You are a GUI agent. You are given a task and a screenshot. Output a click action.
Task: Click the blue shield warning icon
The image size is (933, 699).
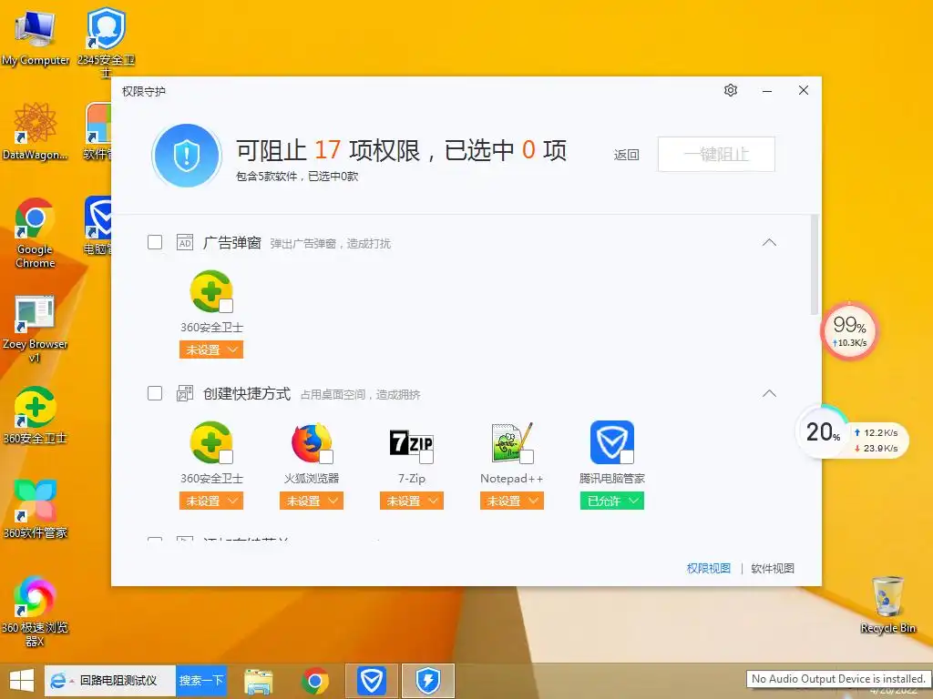tap(187, 155)
